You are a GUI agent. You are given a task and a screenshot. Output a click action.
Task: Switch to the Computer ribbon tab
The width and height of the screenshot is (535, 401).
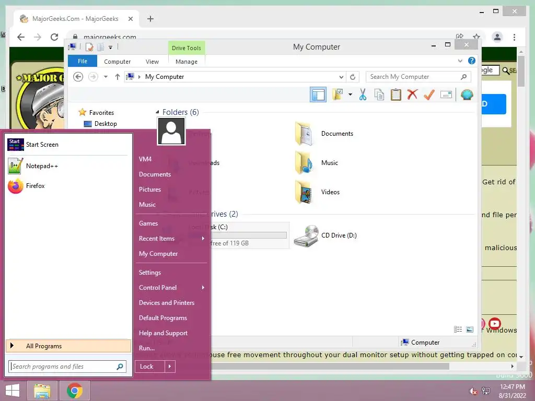[118, 62]
